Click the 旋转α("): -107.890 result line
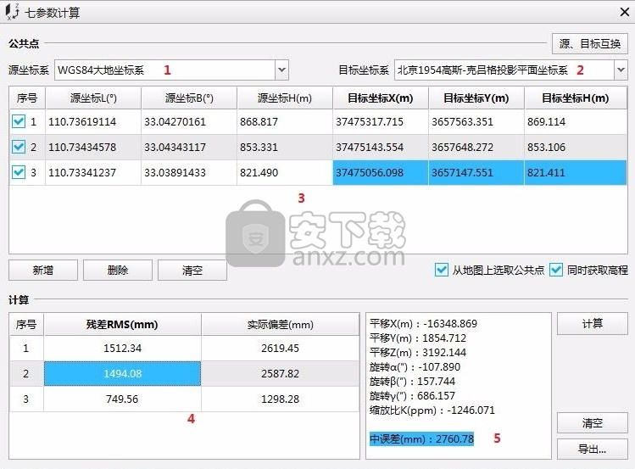 [415, 367]
